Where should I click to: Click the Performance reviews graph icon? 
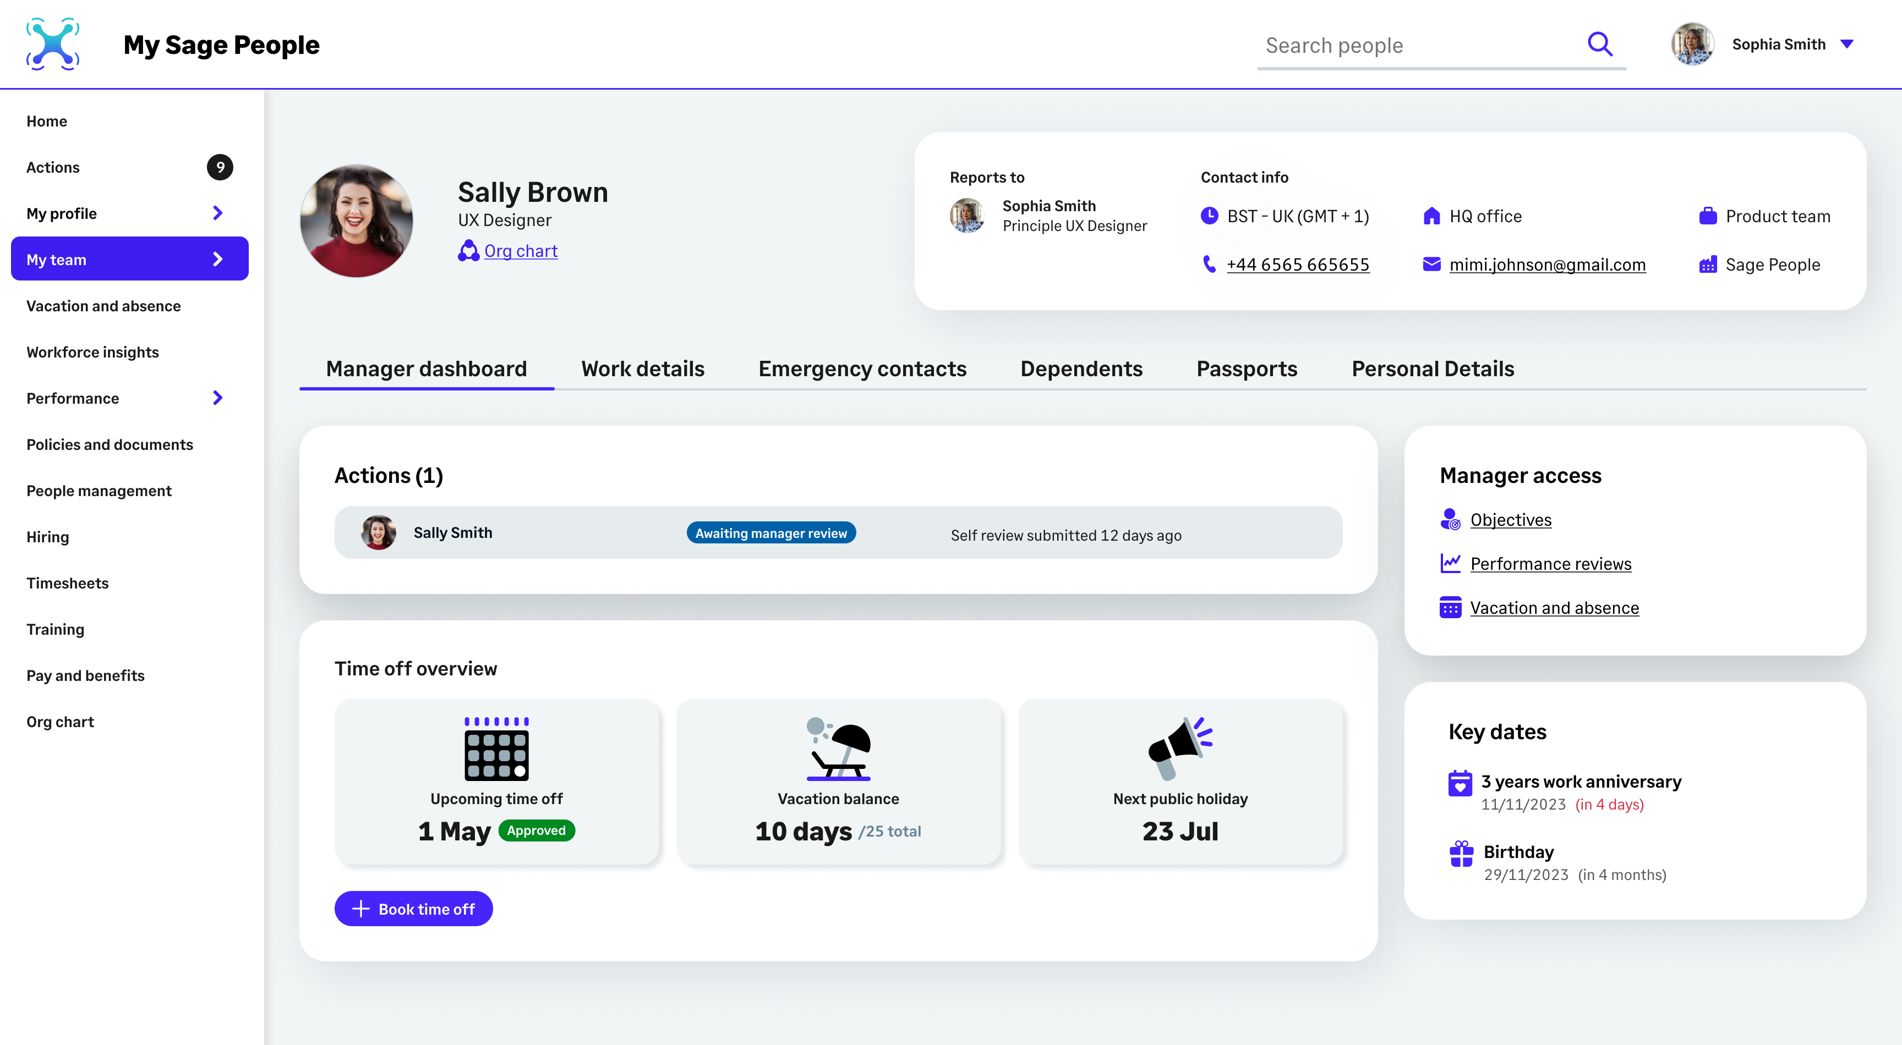tap(1450, 564)
